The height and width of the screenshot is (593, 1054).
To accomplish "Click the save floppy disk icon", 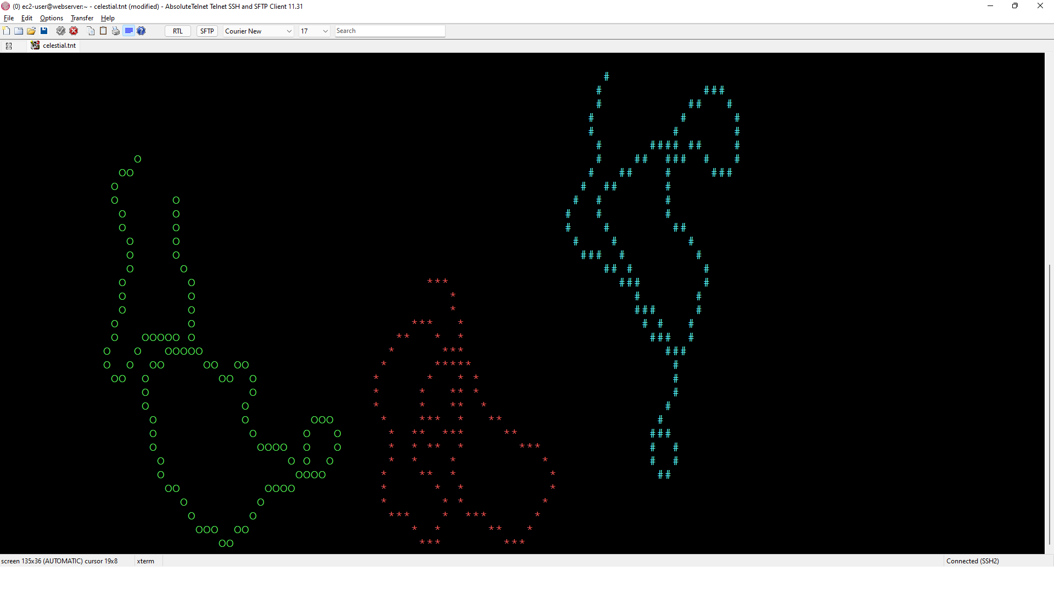I will [44, 31].
